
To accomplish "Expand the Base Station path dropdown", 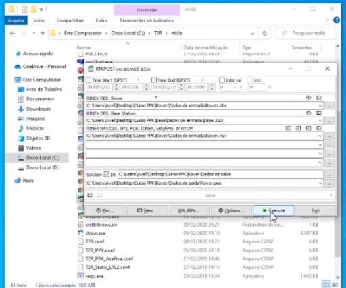I will [x=320, y=121].
